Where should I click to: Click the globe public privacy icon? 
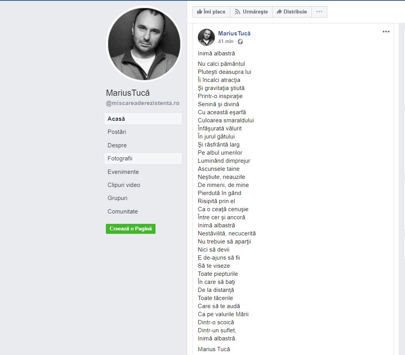click(x=240, y=42)
